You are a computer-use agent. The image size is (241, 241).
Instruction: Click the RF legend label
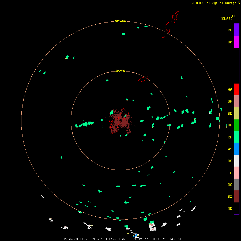[x=230, y=30]
